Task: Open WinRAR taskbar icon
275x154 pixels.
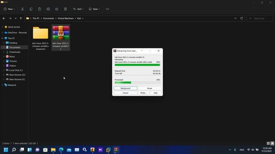Action: pyautogui.click(x=116, y=150)
